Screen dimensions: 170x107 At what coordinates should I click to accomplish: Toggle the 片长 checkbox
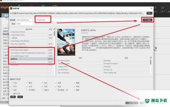tap(27, 86)
